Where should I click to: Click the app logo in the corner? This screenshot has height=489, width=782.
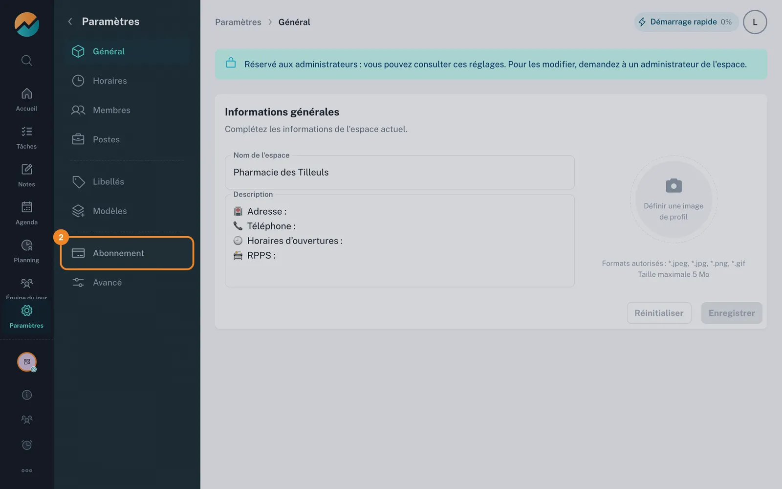point(27,24)
